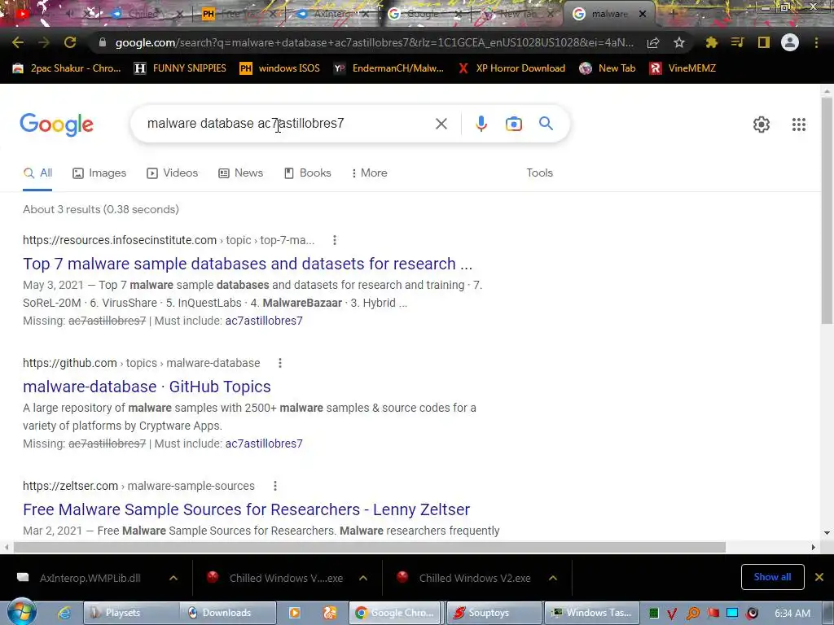834x625 pixels.
Task: Click Must include ac7astillobres7 under GitHub result
Action: [264, 444]
